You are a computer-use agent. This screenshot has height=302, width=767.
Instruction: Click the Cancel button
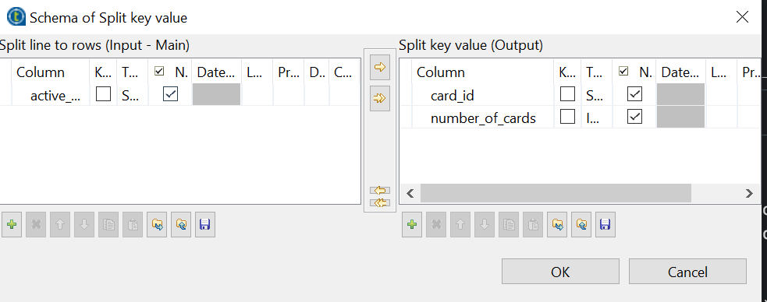pyautogui.click(x=687, y=272)
